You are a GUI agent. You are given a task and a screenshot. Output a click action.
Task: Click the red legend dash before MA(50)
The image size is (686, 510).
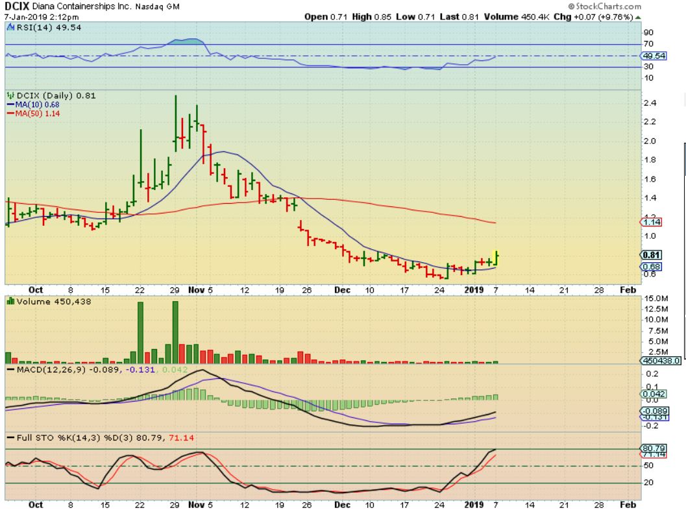coord(10,114)
